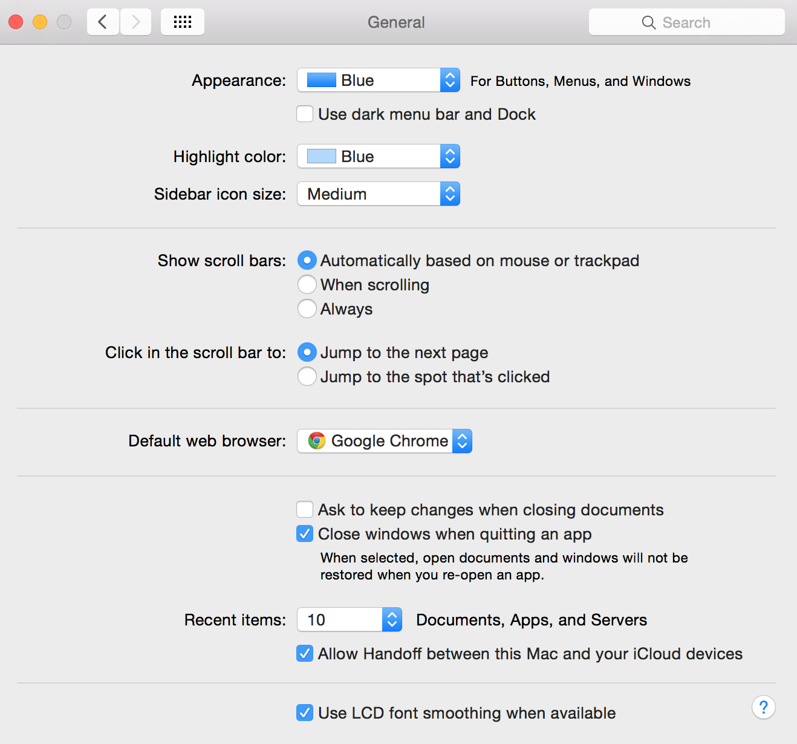Uncheck Allow Handoff between devices
797x744 pixels.
click(x=305, y=654)
